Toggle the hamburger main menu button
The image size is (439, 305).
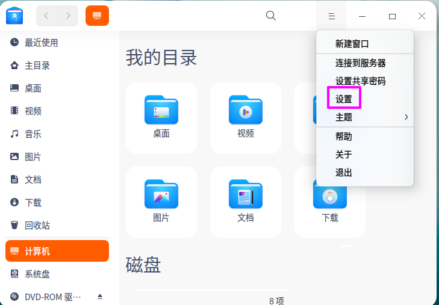pyautogui.click(x=331, y=16)
